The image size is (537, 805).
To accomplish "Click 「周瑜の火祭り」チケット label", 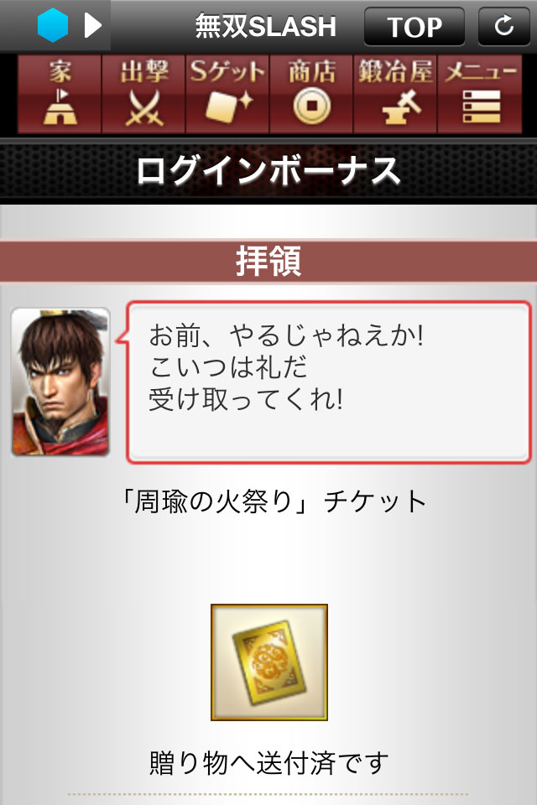I will [271, 501].
